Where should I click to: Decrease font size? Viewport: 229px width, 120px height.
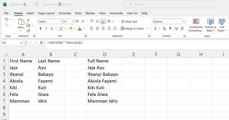83,21
